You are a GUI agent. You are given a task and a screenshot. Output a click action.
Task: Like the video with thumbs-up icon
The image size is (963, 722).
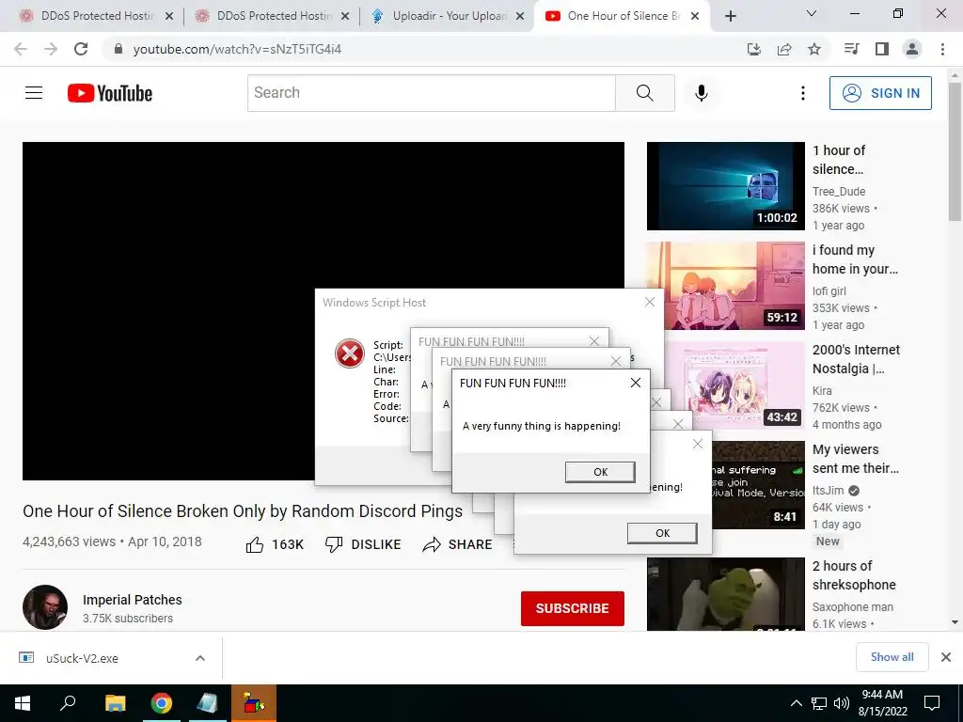click(255, 544)
